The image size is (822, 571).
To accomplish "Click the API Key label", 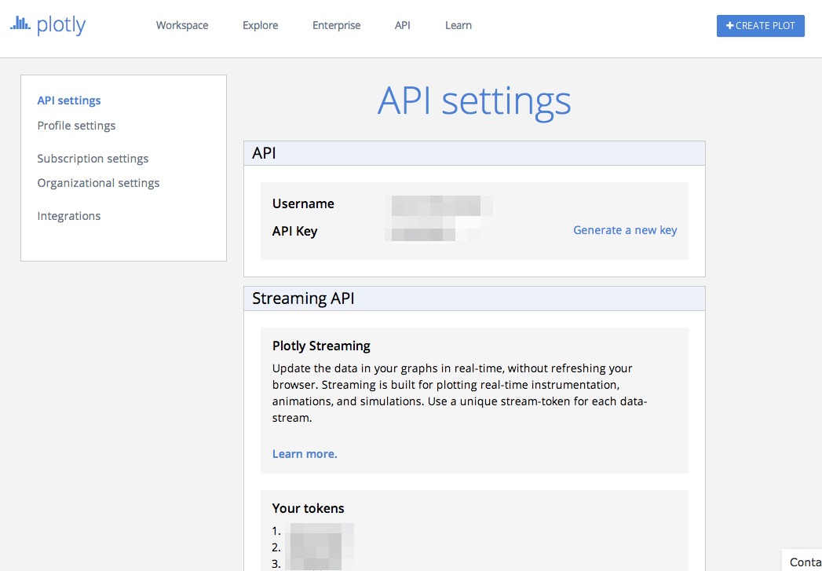I will [294, 231].
